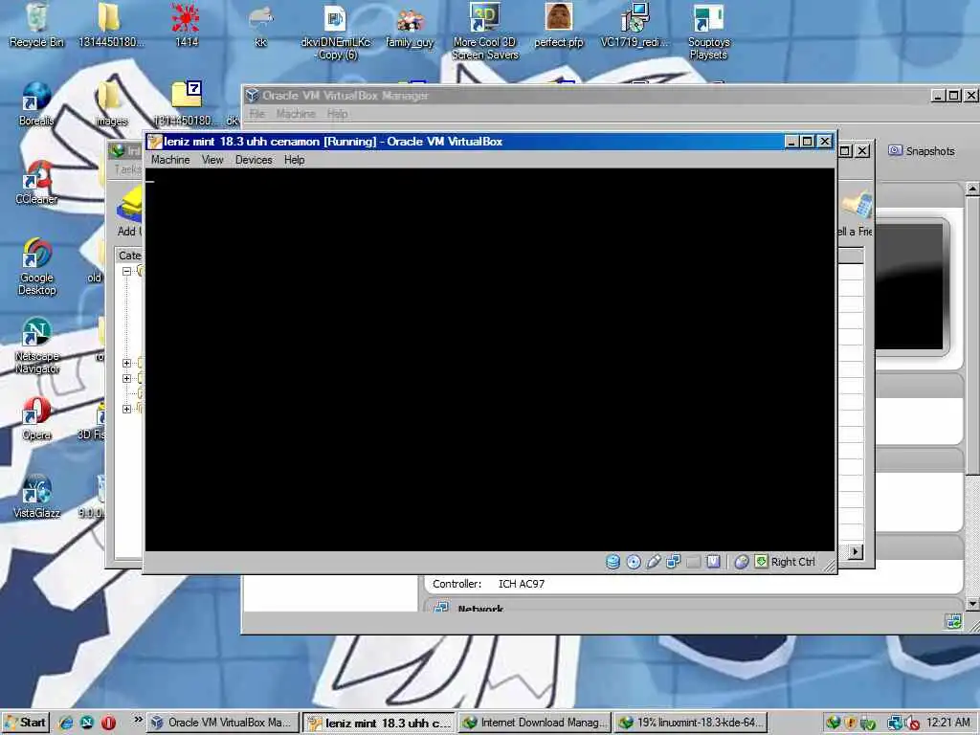980x735 pixels.
Task: Click the virtualization 'V' indicator in VM status bar
Action: [713, 562]
